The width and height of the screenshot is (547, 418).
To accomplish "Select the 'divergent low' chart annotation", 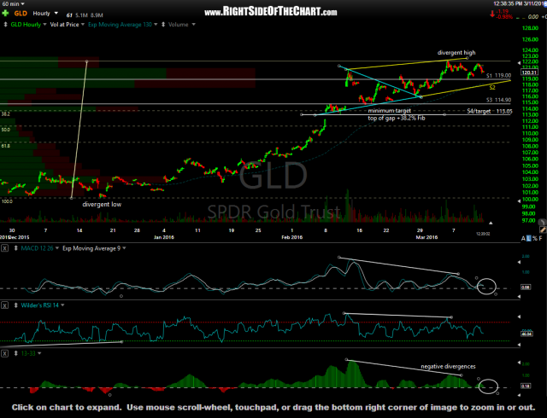I will (x=102, y=205).
